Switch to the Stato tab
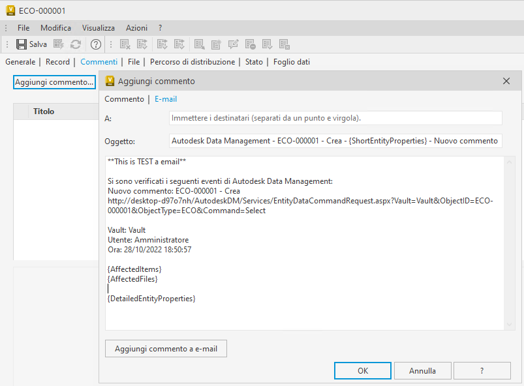Viewport: 524px width, 386px height. coord(254,62)
